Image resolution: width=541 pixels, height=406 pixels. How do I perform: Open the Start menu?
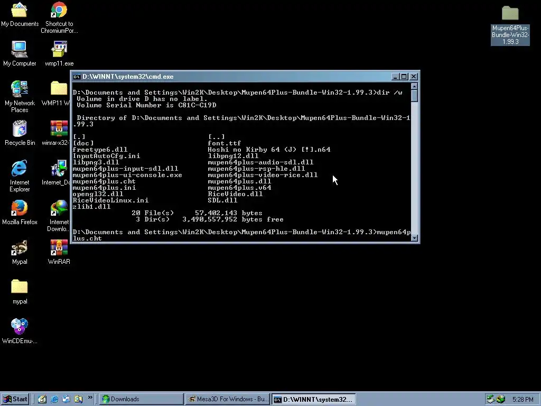(15, 399)
